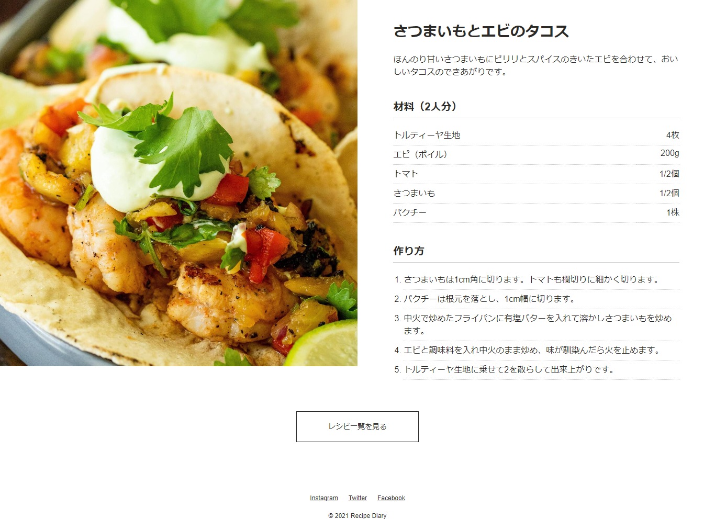Click the © 2021 Recipe Diary copyright text
This screenshot has width=715, height=530.
357,516
